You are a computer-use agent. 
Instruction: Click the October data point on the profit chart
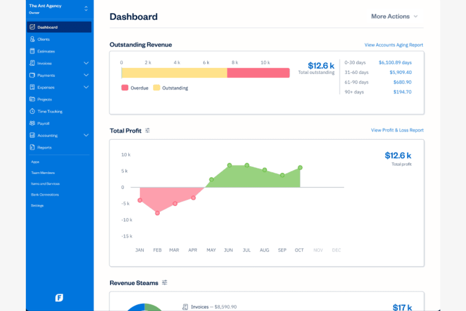[x=300, y=168]
